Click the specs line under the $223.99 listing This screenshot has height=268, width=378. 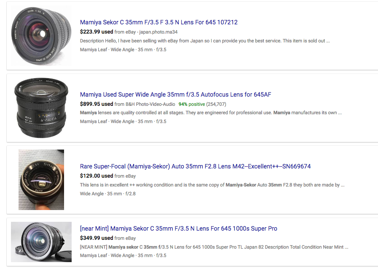123,50
